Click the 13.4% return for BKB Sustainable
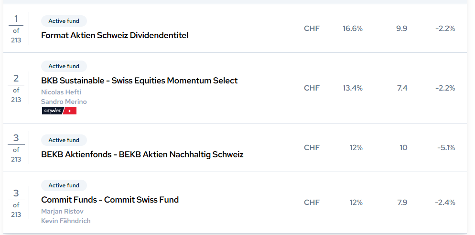 (x=353, y=88)
